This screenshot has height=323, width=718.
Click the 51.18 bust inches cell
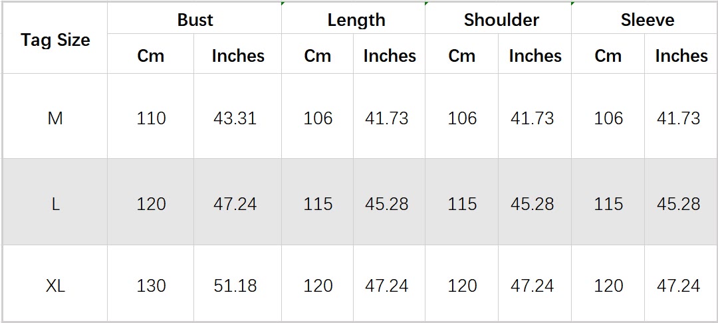click(x=235, y=286)
